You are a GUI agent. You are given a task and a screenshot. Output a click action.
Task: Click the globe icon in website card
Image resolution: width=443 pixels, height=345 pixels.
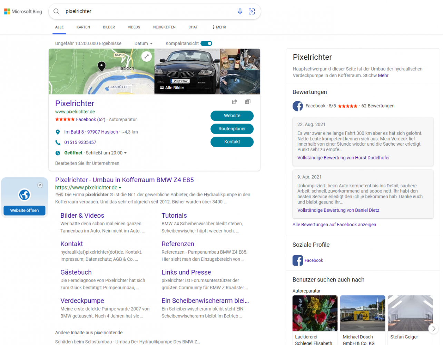point(24,195)
